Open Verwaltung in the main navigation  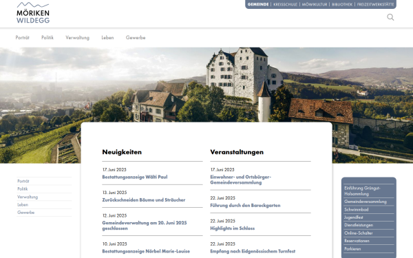pos(77,38)
